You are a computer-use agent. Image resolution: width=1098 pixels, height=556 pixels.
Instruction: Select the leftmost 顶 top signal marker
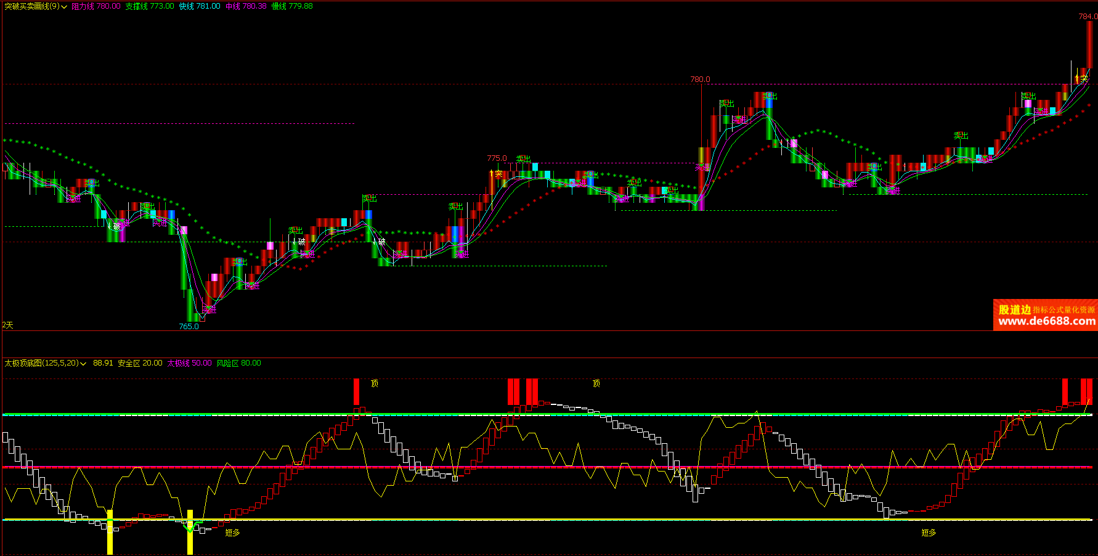click(x=375, y=383)
